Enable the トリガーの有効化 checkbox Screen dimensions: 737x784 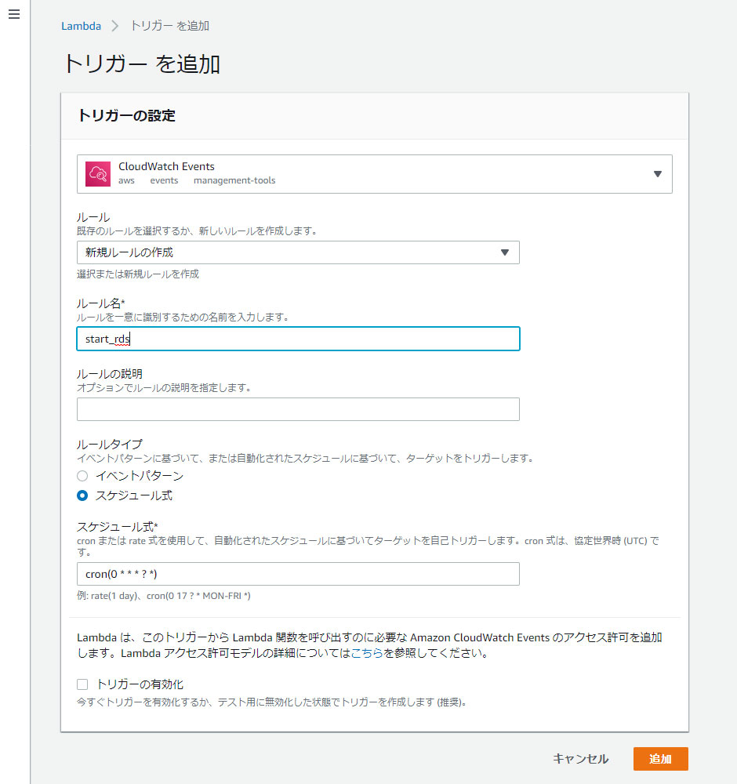click(x=82, y=684)
